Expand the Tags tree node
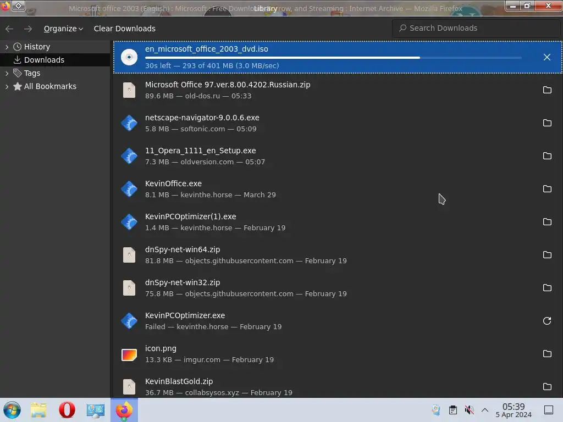 7,73
